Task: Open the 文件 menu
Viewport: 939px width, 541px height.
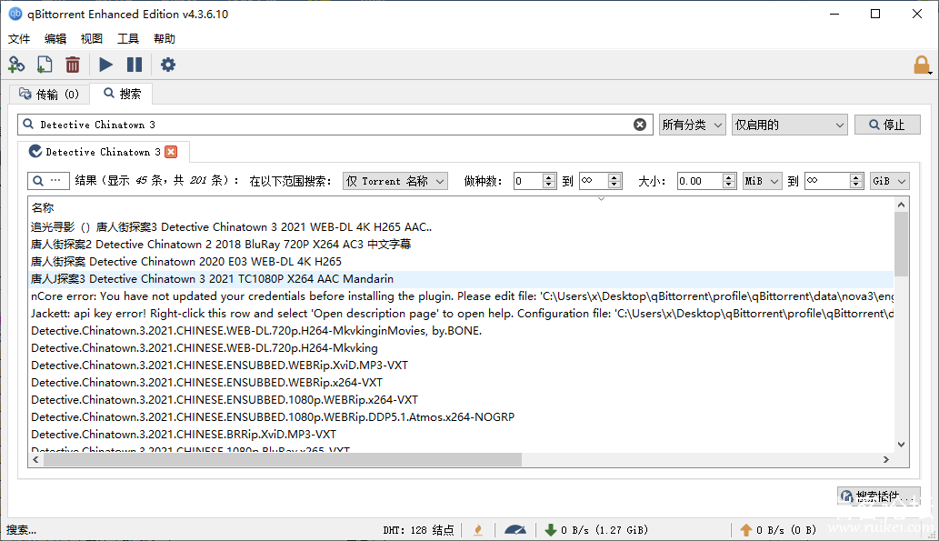Action: click(18, 39)
